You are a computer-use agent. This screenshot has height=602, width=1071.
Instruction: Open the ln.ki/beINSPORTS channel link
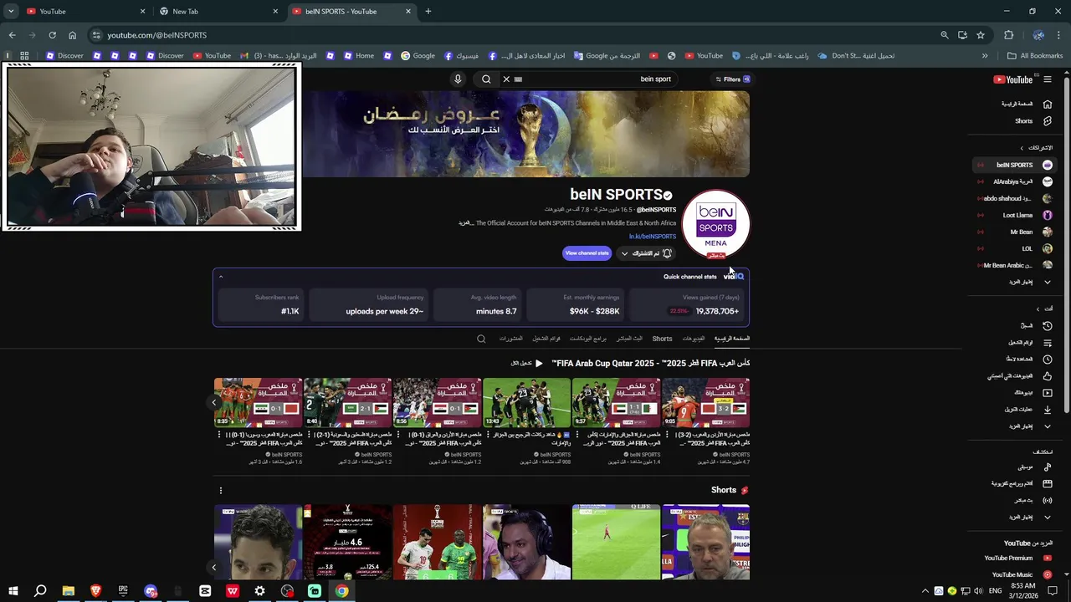(653, 237)
